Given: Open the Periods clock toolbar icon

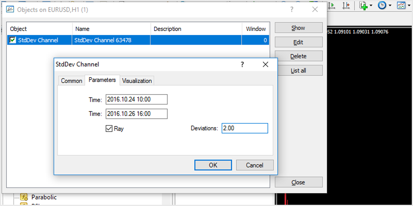Looking at the screenshot, I should click(x=382, y=6).
